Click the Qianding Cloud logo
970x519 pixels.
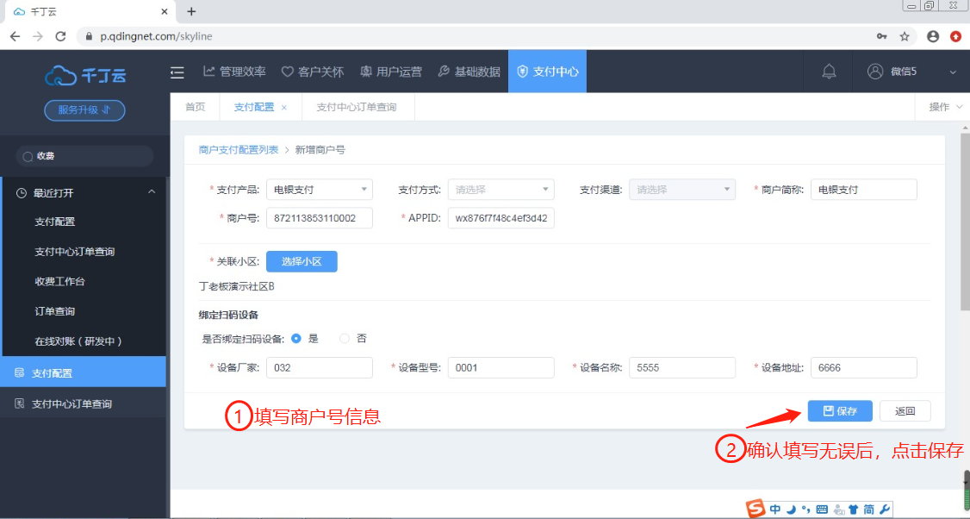[x=85, y=76]
